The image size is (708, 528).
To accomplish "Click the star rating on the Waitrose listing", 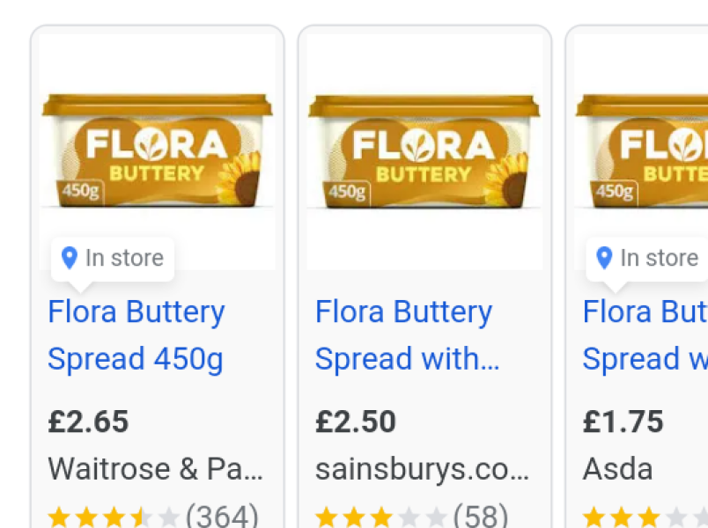I will (x=113, y=517).
